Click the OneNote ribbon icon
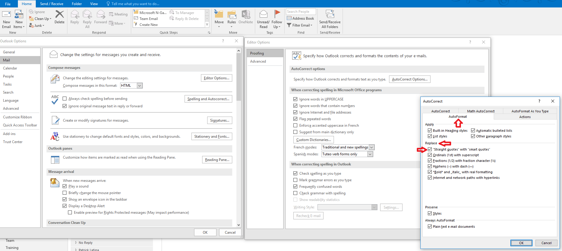 (x=246, y=14)
